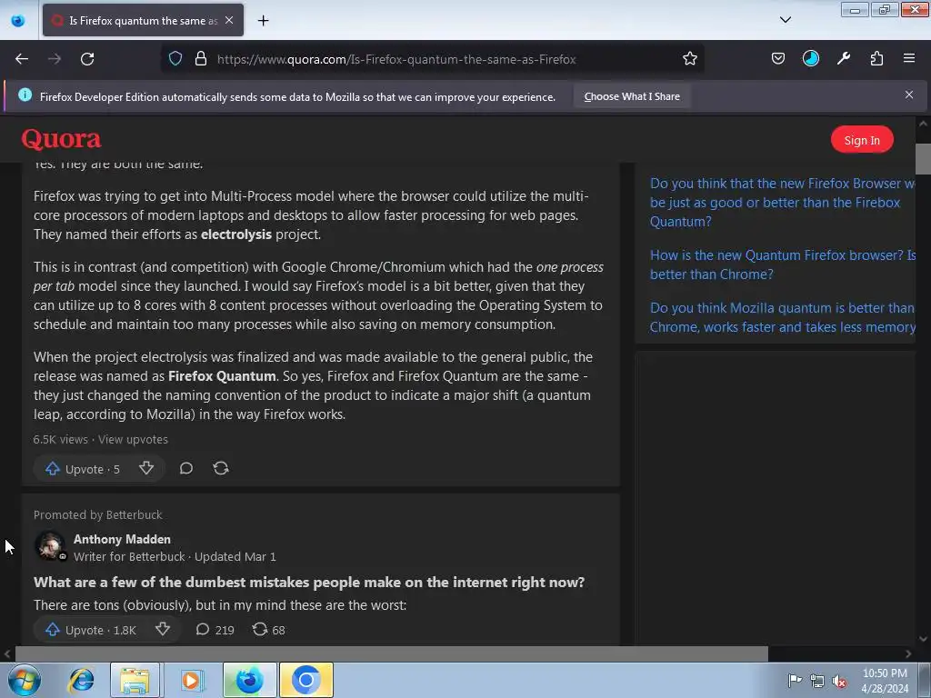This screenshot has height=698, width=931.
Task: Upvote Anthony Madden's promoted post (1.8K)
Action: (x=92, y=631)
